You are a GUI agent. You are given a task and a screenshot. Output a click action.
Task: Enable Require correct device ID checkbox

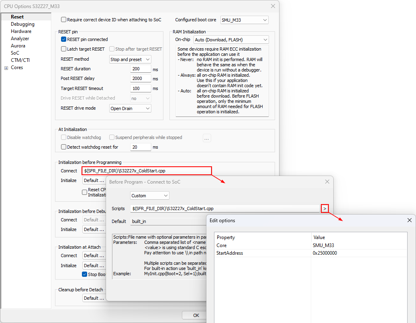click(63, 20)
